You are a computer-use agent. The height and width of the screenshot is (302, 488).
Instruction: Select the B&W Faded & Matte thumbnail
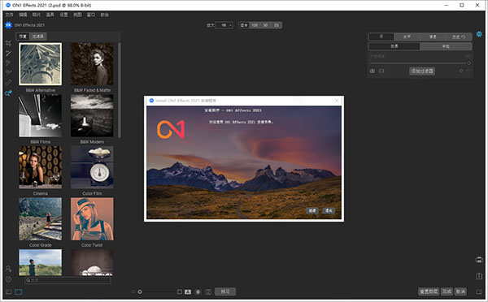point(92,64)
